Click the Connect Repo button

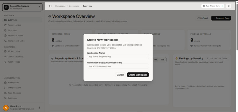221,18
